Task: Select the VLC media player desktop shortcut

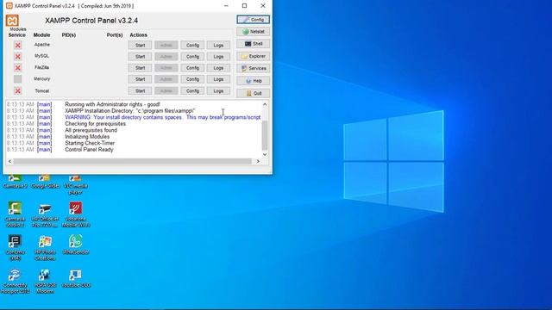Action: (75, 185)
